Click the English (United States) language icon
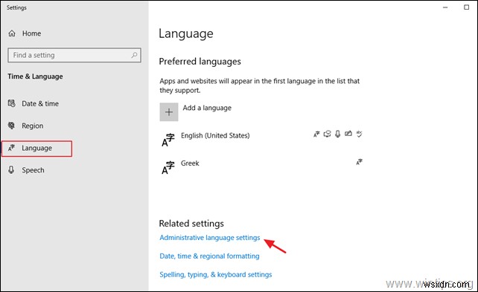 [x=168, y=140]
